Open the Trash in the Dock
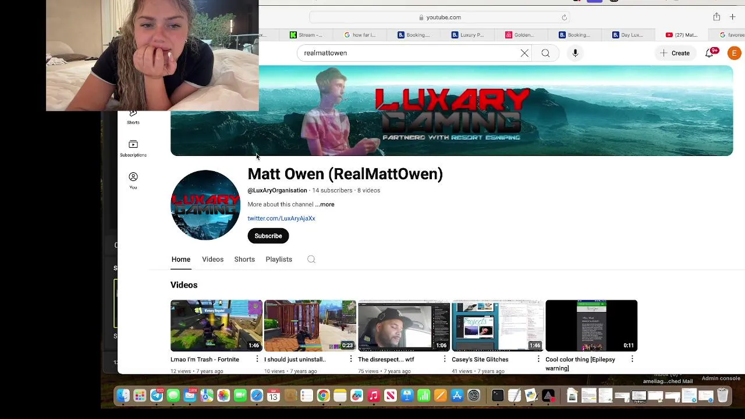 (x=722, y=396)
